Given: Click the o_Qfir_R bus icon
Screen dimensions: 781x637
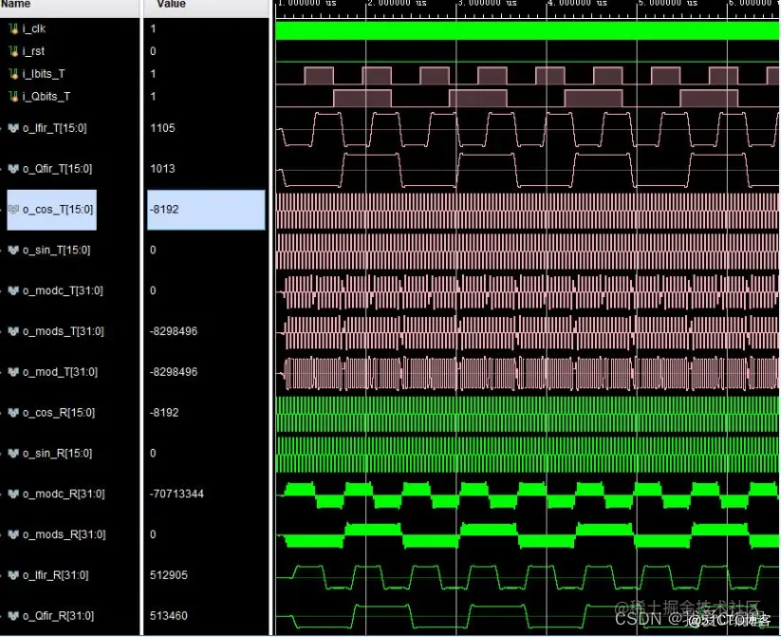Looking at the screenshot, I should point(13,616).
